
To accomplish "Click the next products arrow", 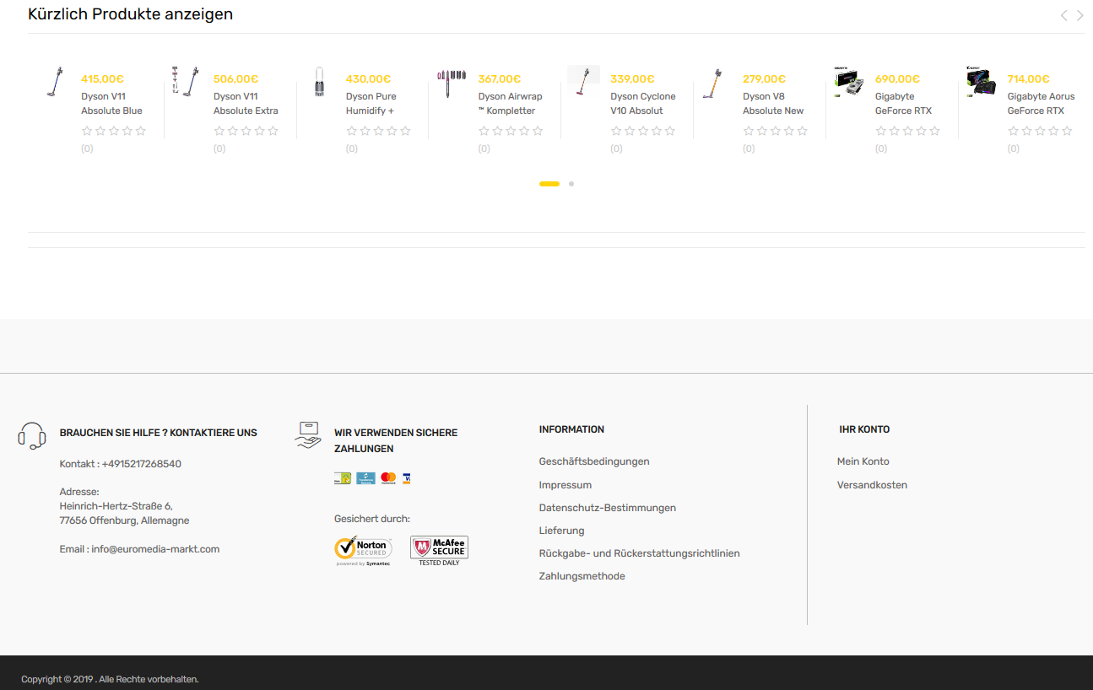I will pyautogui.click(x=1079, y=15).
